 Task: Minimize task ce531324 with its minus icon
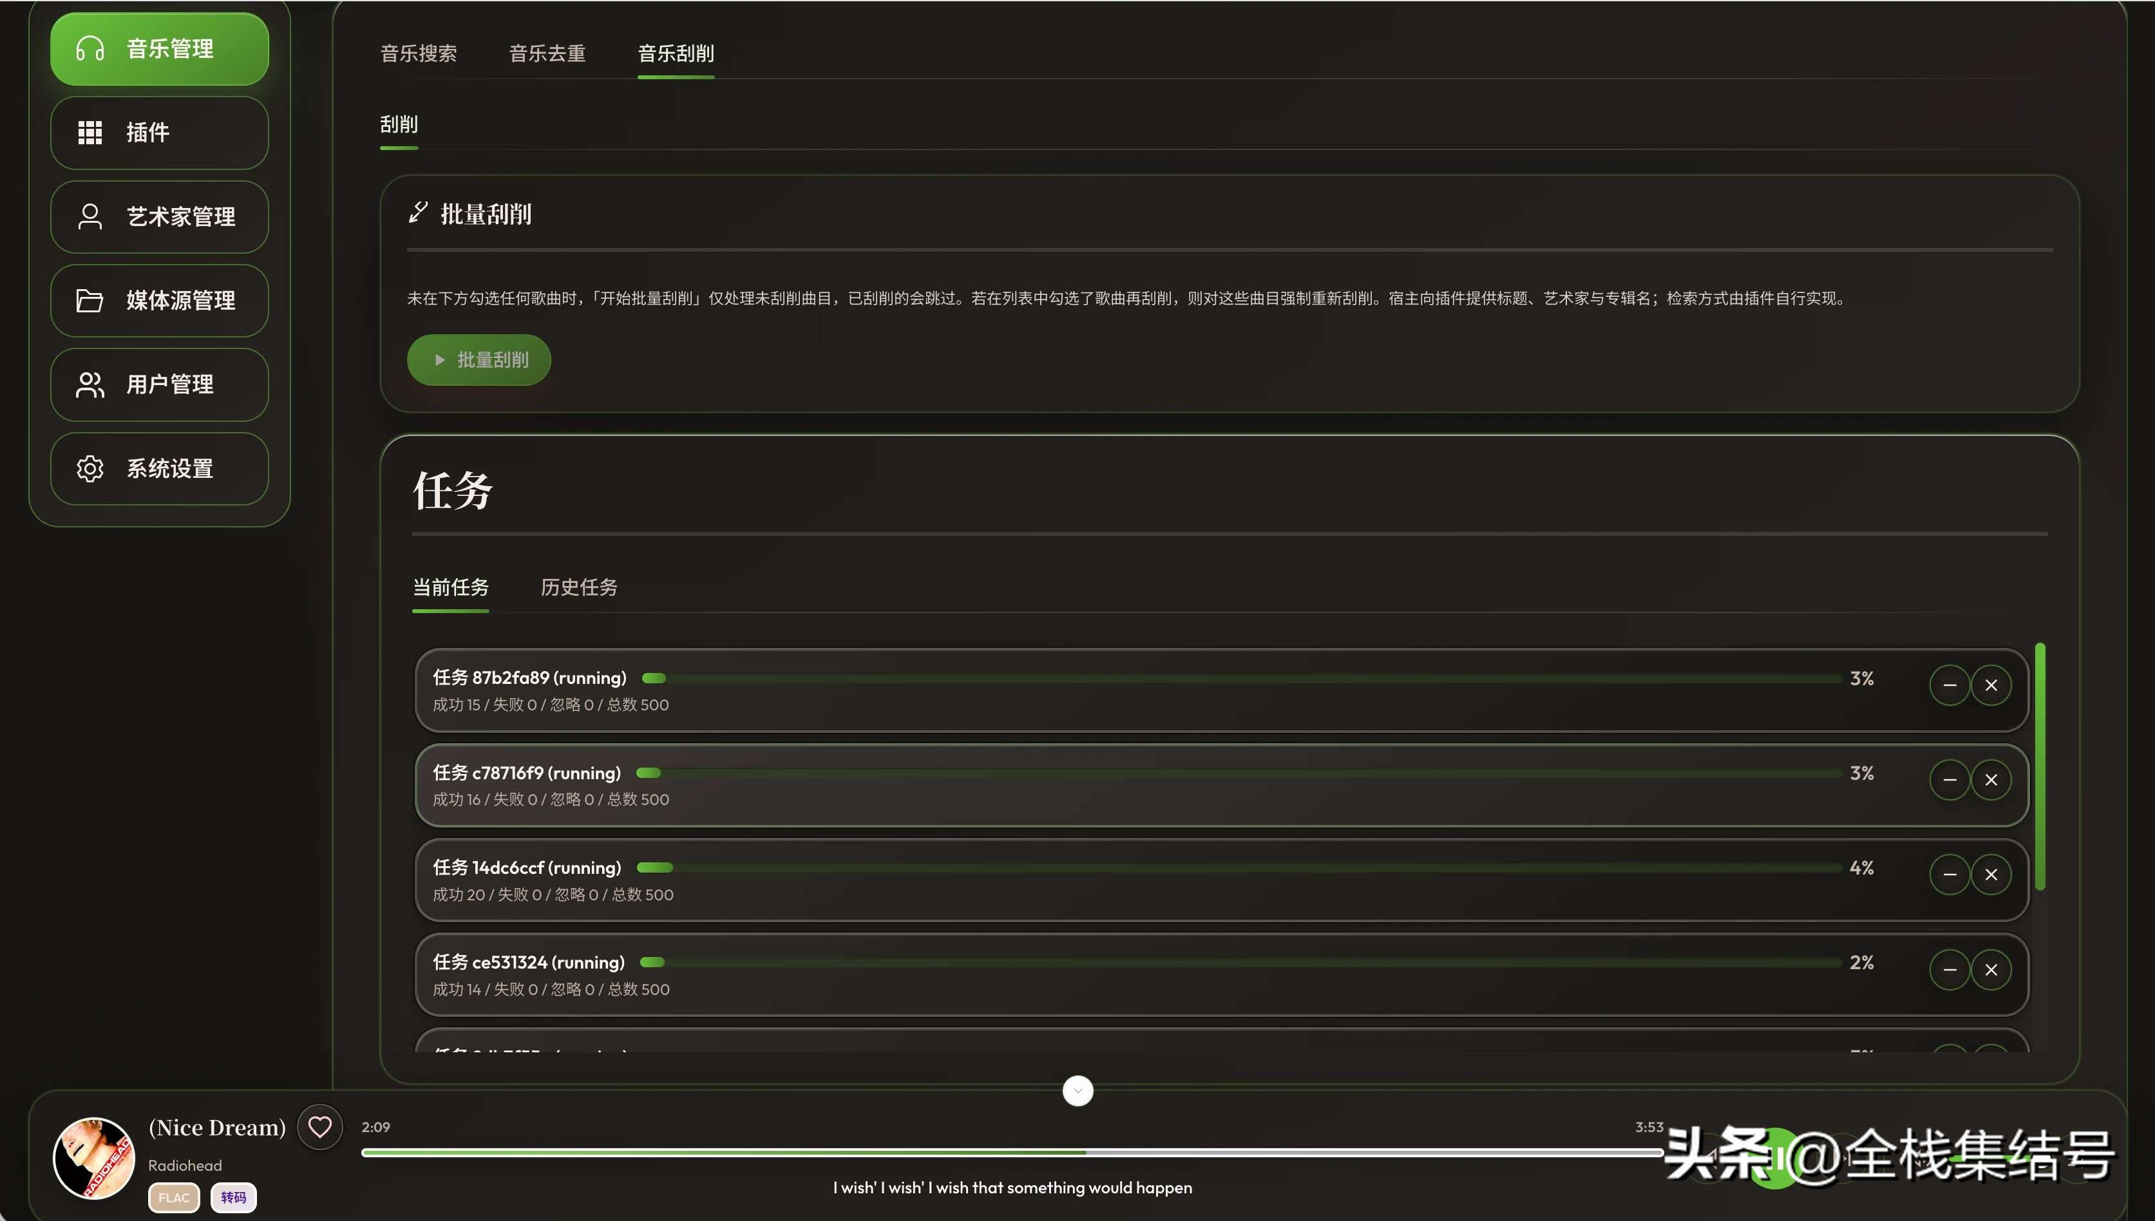point(1950,969)
